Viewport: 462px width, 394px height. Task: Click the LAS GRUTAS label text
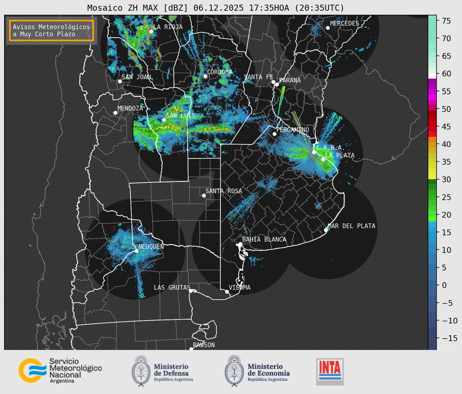pos(172,287)
